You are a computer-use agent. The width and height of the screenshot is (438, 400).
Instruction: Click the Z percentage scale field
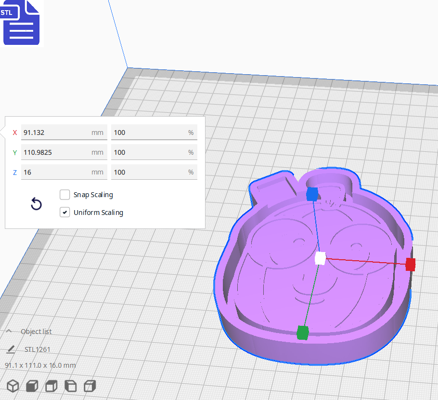click(154, 172)
